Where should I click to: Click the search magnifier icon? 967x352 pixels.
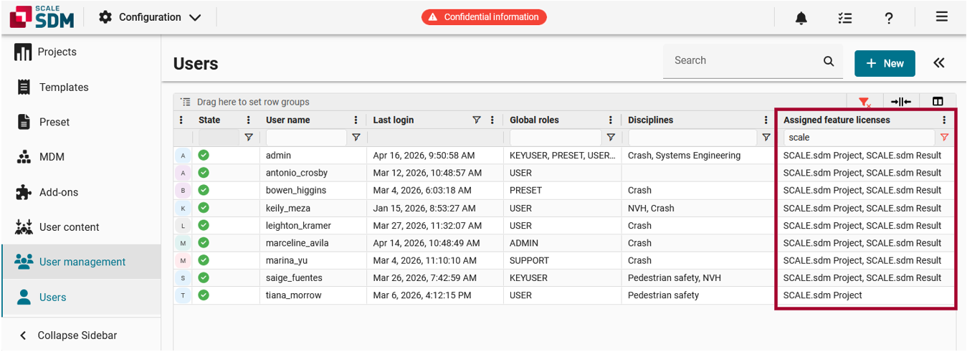(829, 61)
